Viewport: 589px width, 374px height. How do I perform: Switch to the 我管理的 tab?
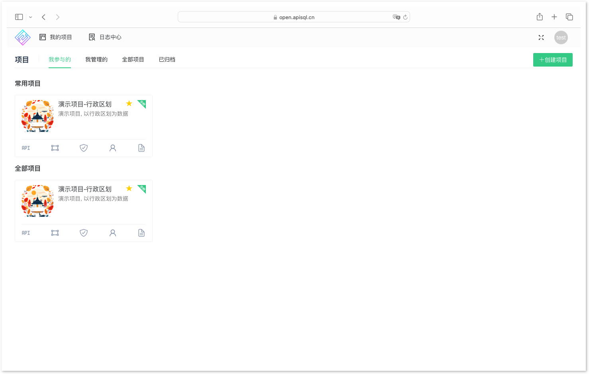coord(96,60)
